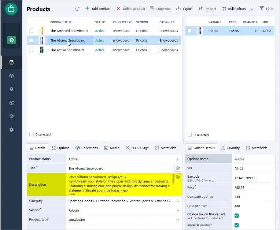
Task: Open the inventory cube sidebar icon
Action: point(11,76)
